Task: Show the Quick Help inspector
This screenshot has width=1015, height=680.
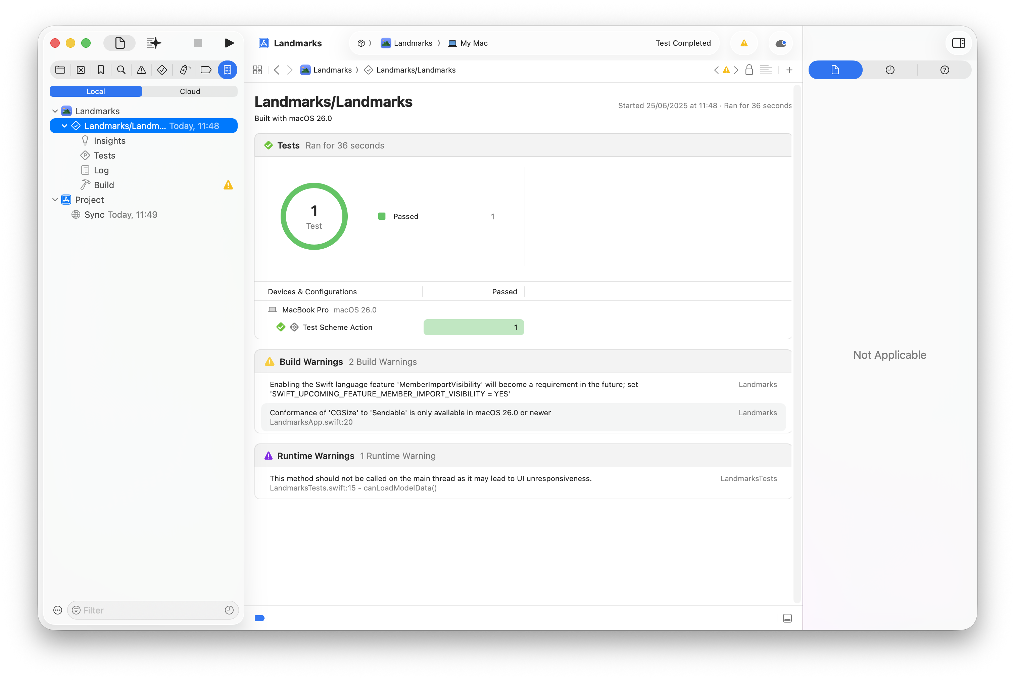Action: click(x=945, y=70)
